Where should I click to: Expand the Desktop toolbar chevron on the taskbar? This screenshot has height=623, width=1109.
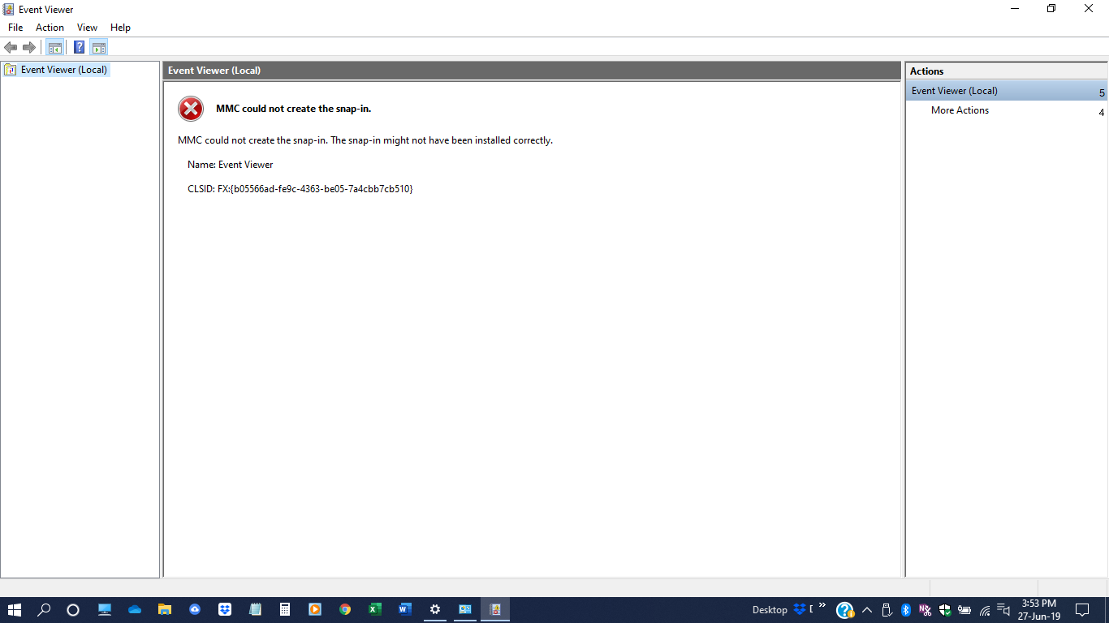click(822, 605)
